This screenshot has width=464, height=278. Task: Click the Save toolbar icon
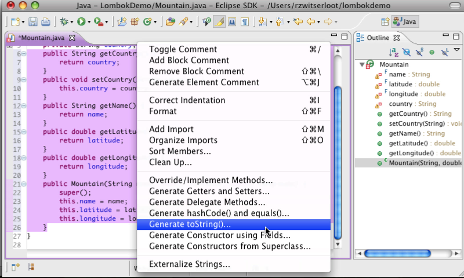pyautogui.click(x=32, y=22)
